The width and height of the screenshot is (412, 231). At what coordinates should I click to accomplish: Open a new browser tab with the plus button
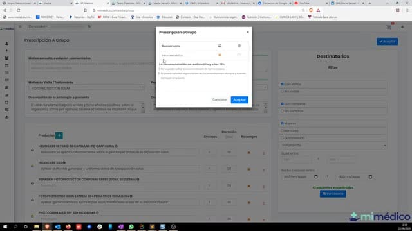tap(370, 3)
